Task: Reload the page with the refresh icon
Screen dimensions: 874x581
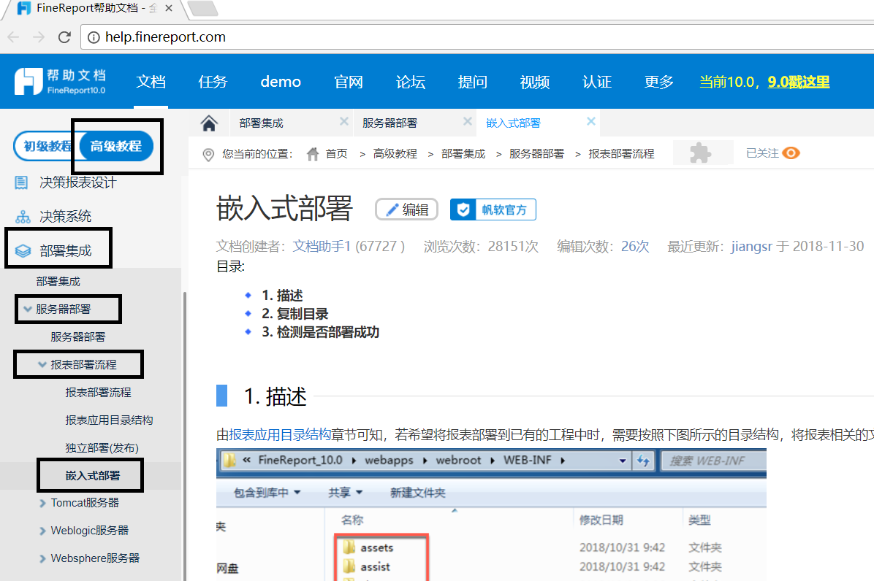Action: point(64,37)
